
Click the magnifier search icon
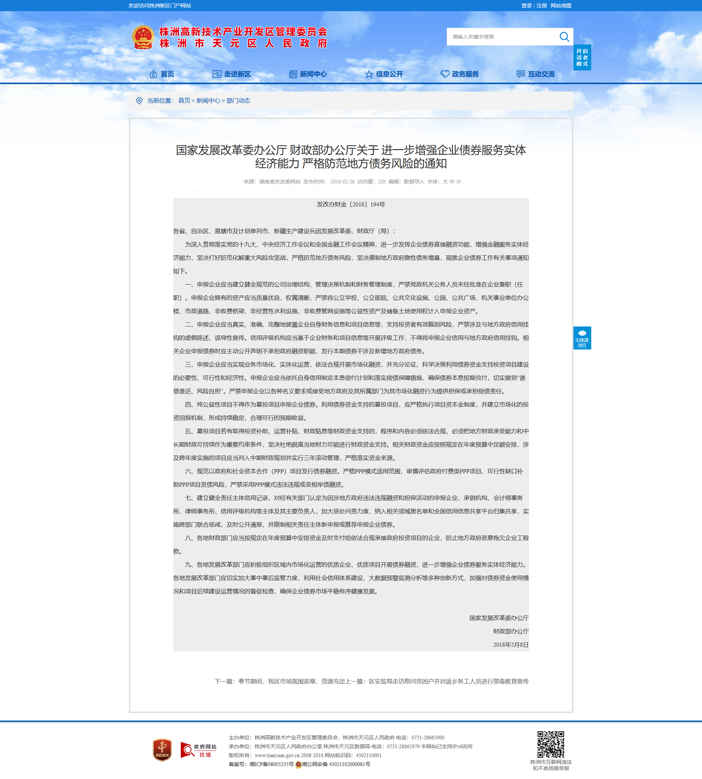564,37
